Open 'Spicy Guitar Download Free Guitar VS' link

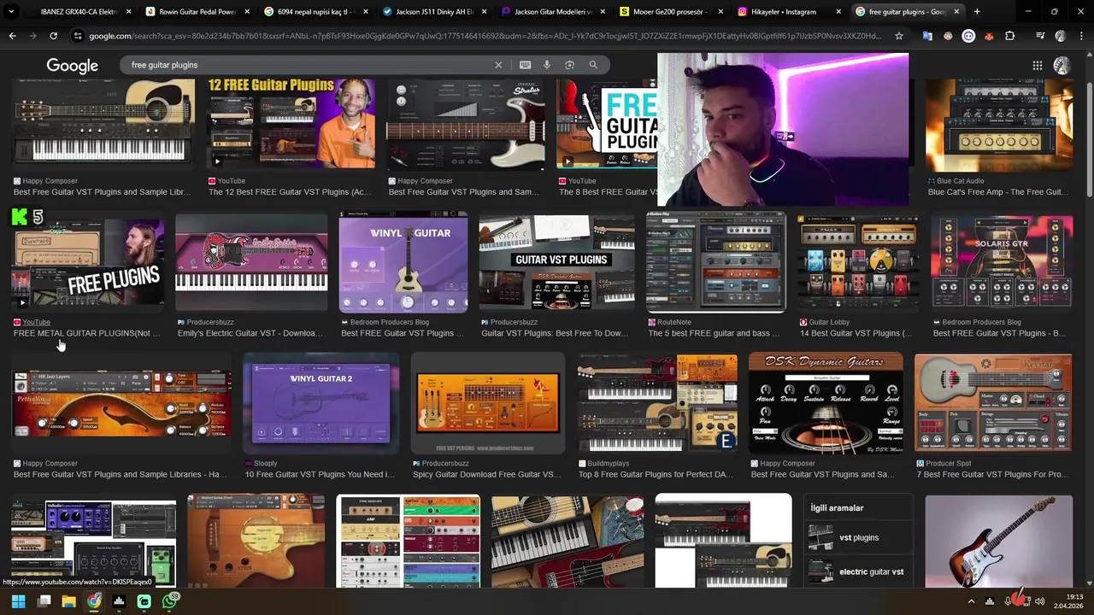point(486,474)
